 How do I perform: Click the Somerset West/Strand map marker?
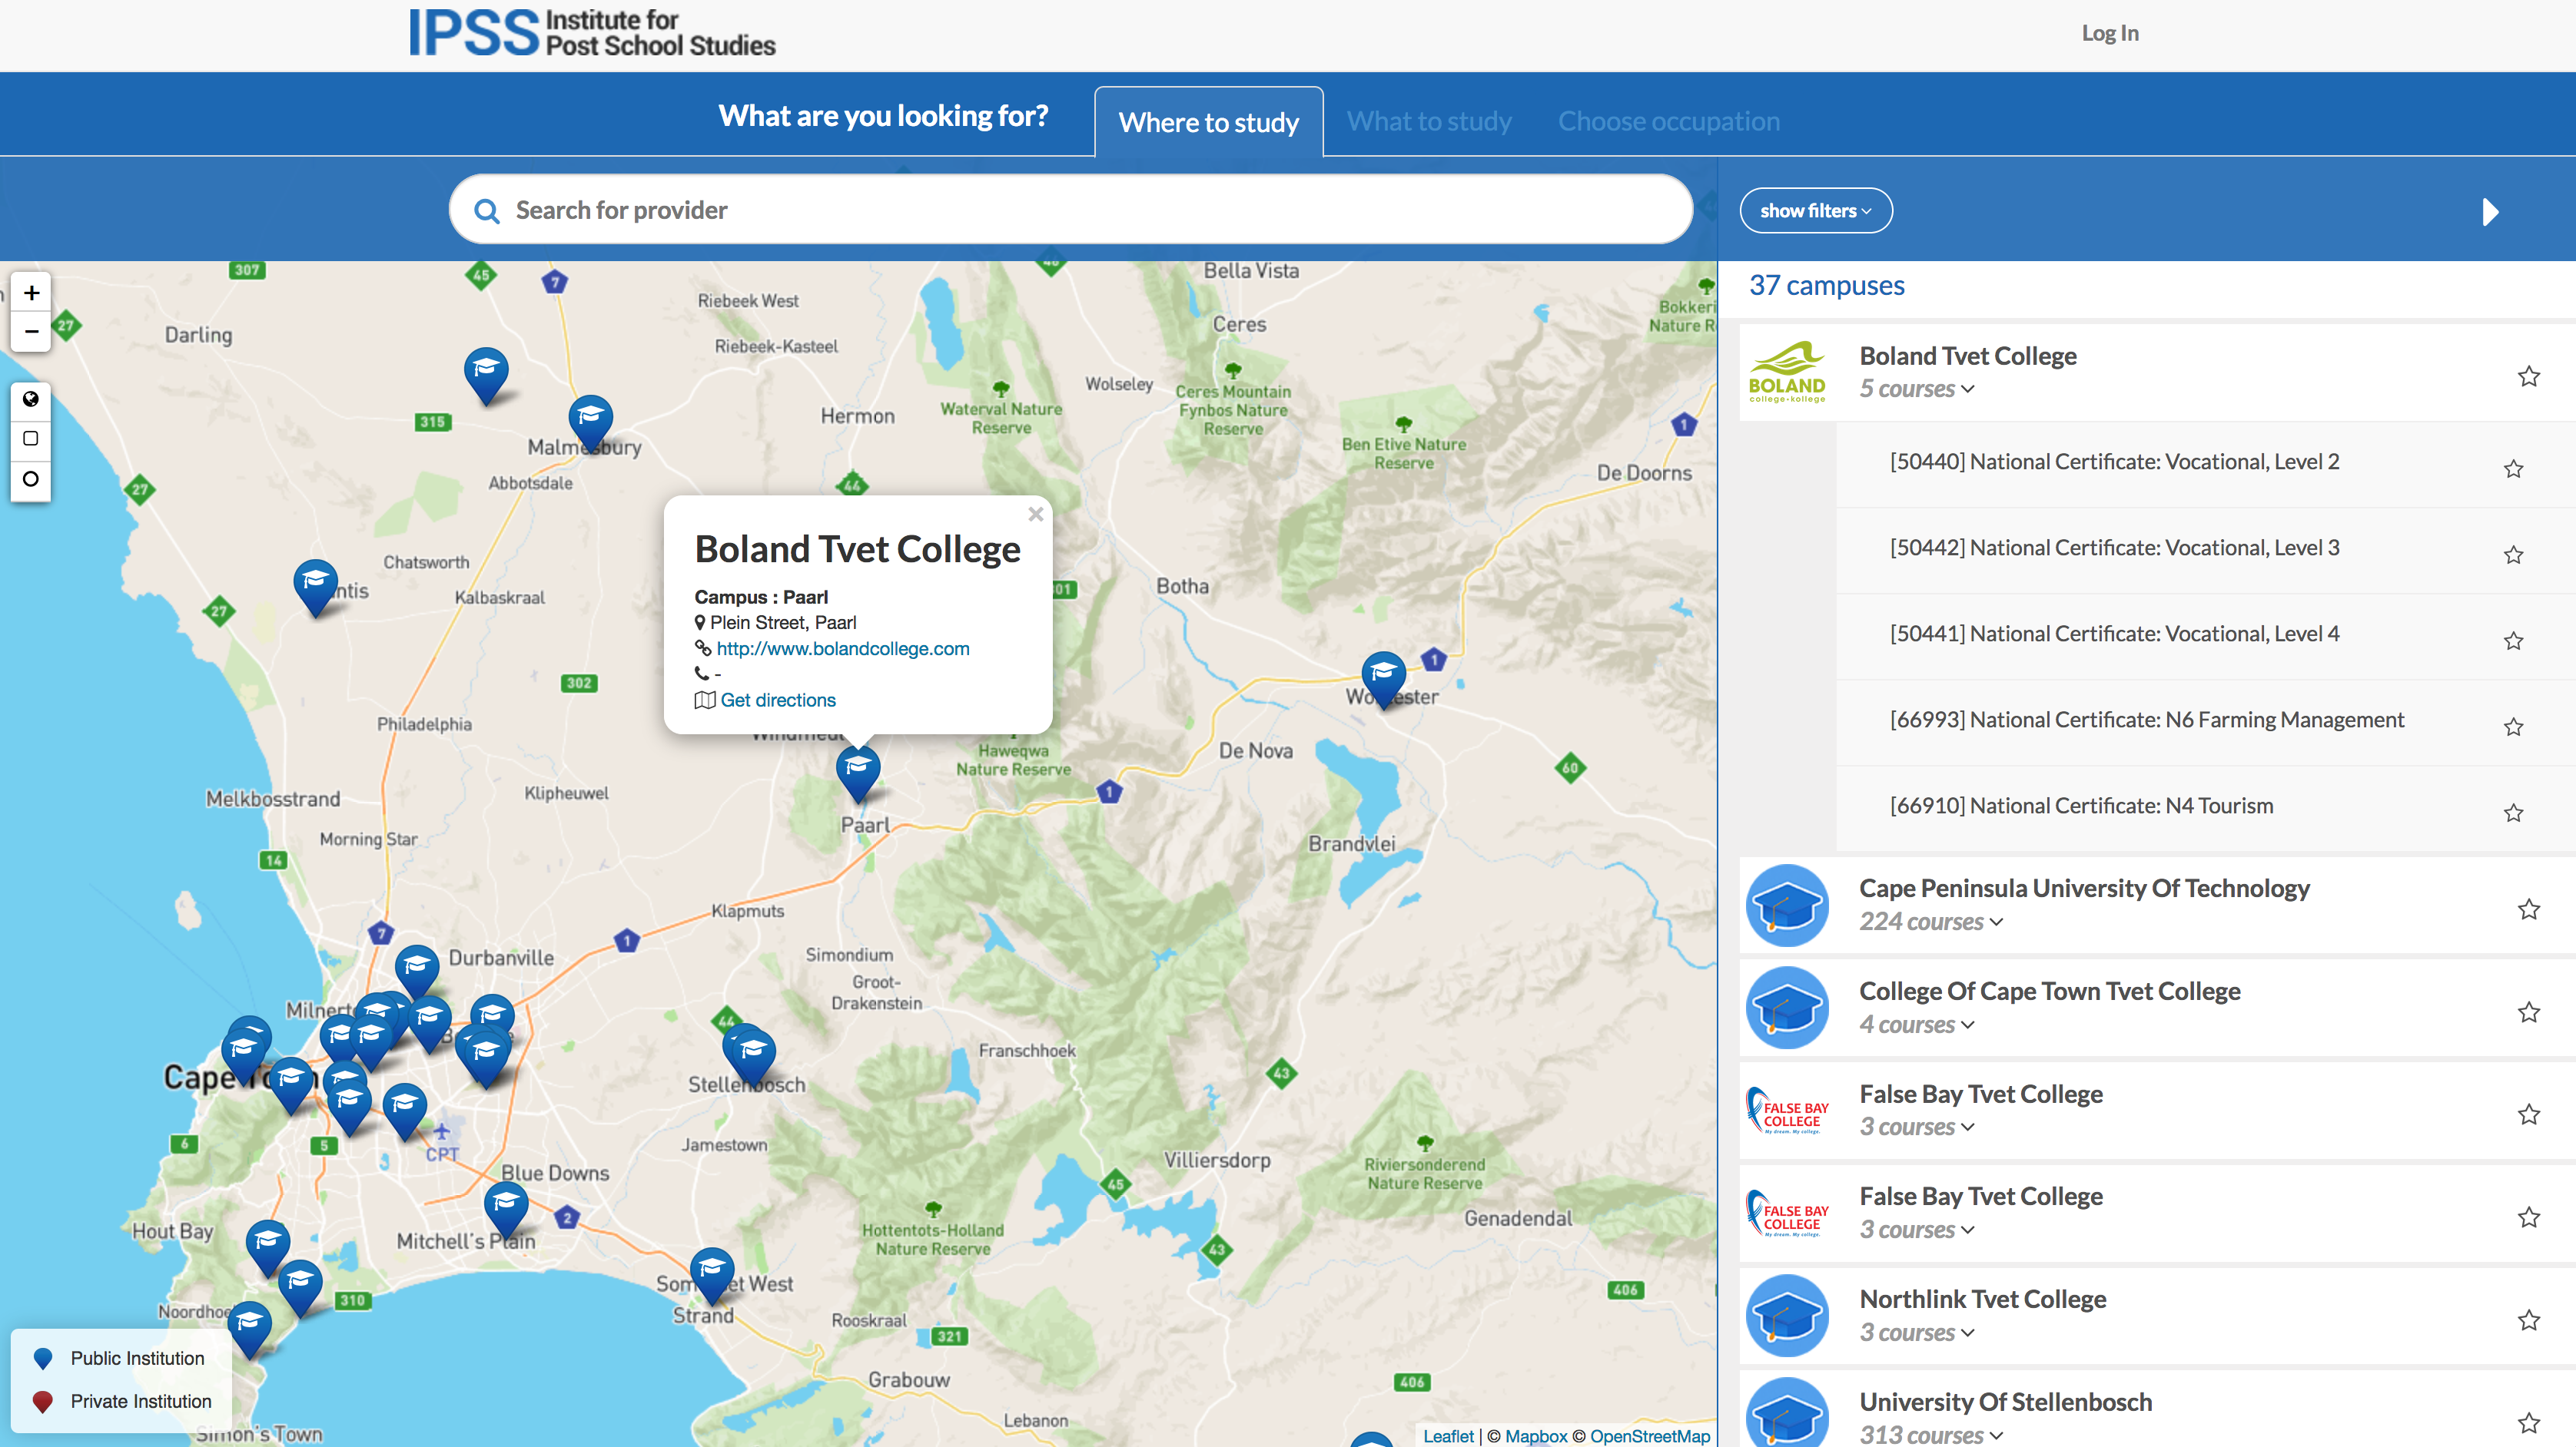click(x=712, y=1276)
